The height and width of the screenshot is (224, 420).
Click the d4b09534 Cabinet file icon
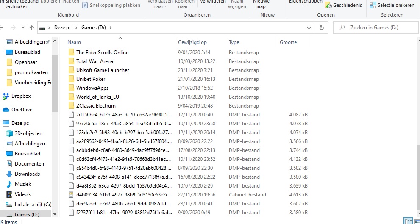pyautogui.click(x=71, y=194)
